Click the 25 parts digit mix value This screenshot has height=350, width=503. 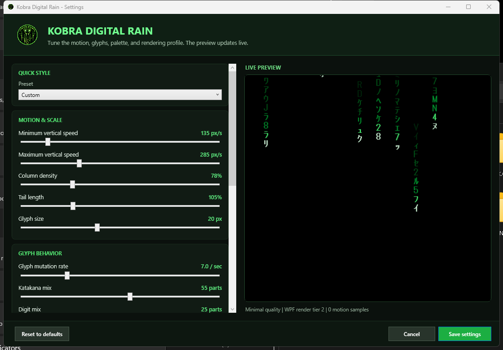point(212,309)
